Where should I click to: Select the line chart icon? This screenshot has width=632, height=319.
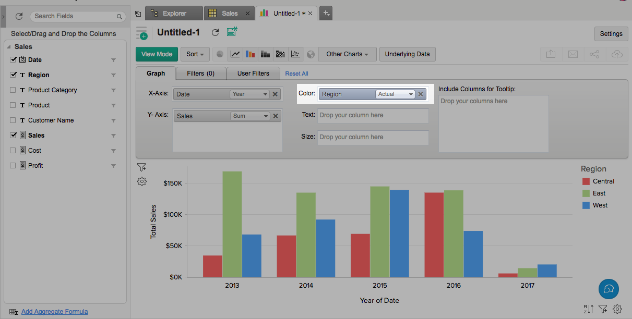235,54
